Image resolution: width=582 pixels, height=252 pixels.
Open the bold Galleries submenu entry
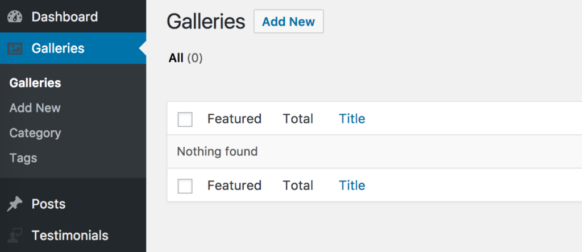(x=35, y=83)
